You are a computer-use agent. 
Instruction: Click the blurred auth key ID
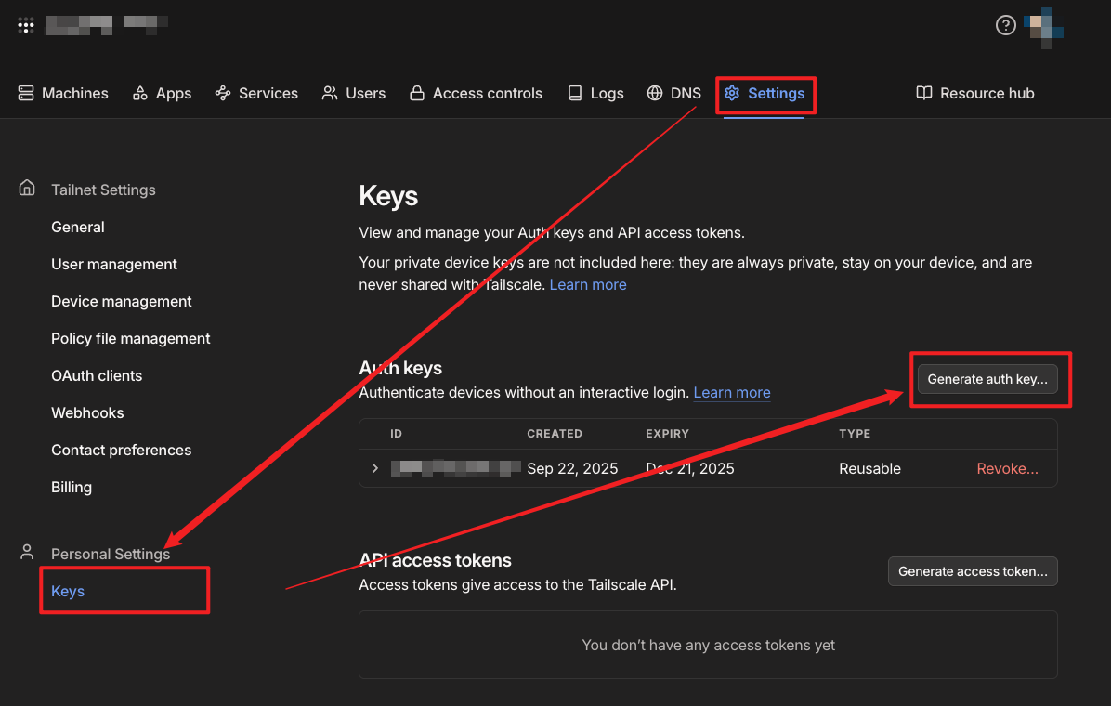tap(455, 468)
